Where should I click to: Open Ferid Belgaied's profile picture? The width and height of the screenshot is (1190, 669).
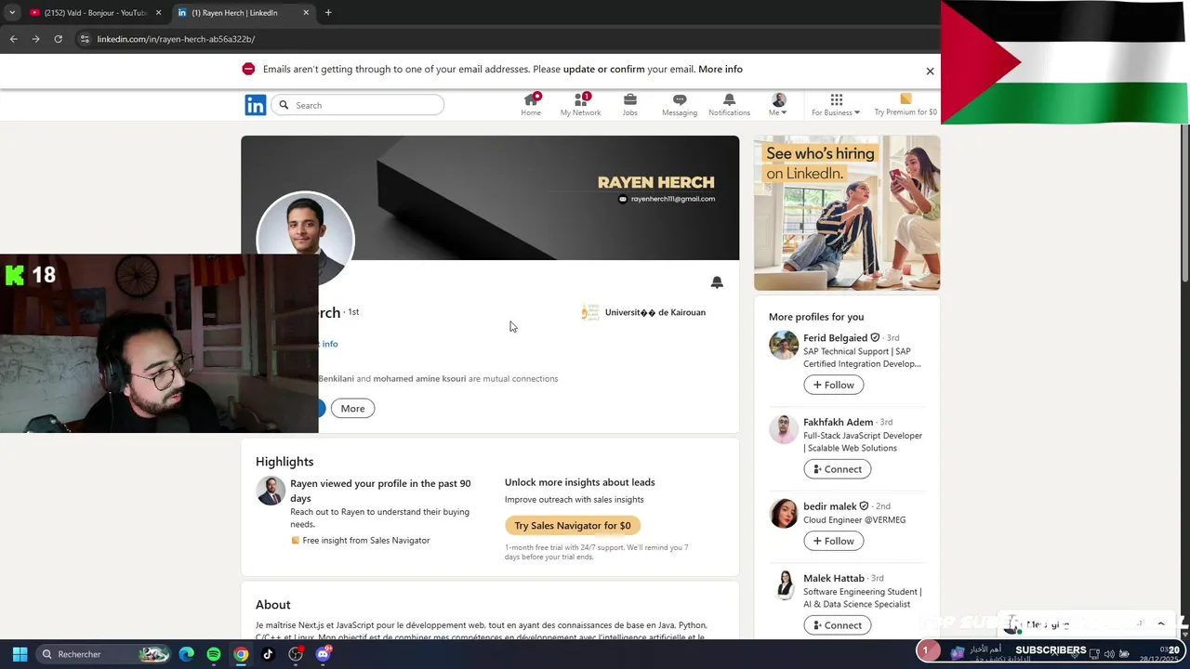click(x=784, y=345)
